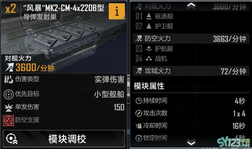
Task: Click the 驱逐舰 destroyer target icon
Action: coord(149,16)
